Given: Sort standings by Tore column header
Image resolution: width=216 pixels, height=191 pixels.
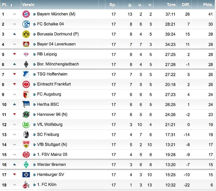Looking at the screenshot, I should [x=171, y=5].
